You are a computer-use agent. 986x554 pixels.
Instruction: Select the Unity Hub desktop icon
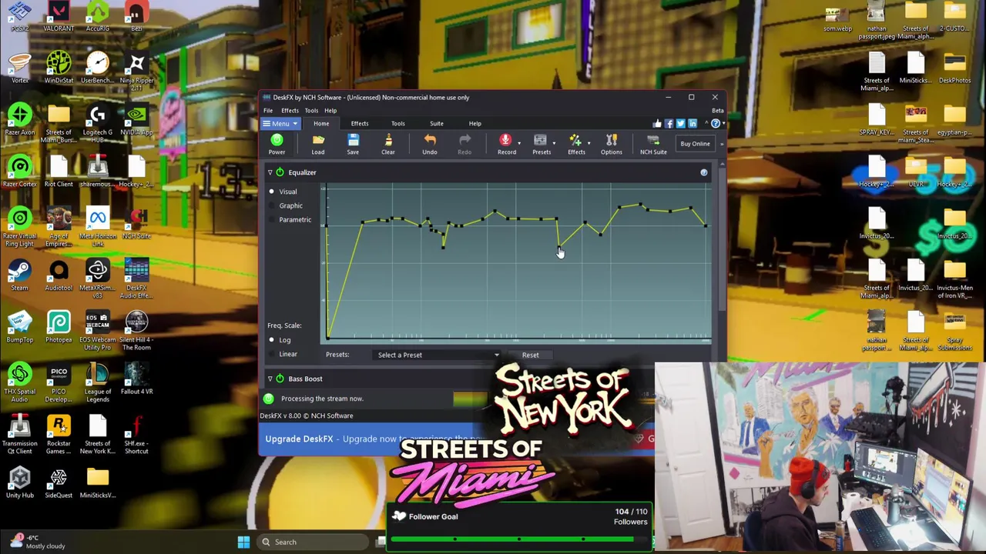(20, 483)
